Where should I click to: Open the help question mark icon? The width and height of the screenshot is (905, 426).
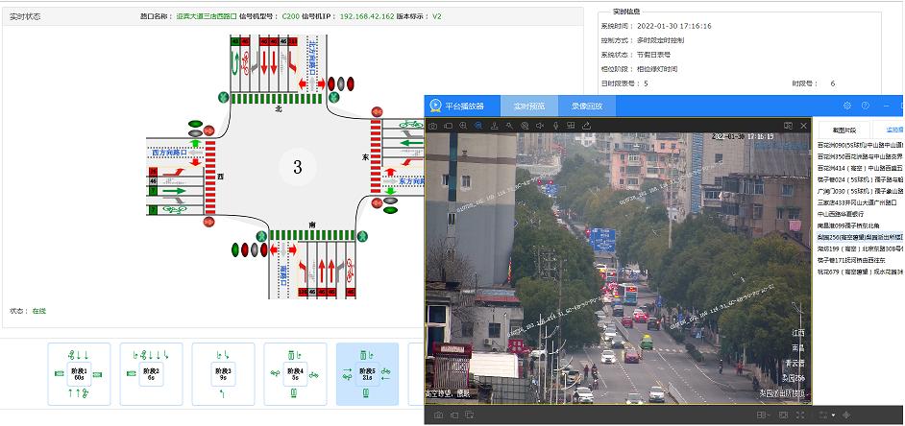click(865, 106)
